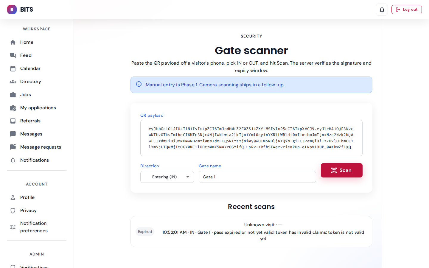Go to Message requests
This screenshot has width=429, height=268.
pos(41,147)
